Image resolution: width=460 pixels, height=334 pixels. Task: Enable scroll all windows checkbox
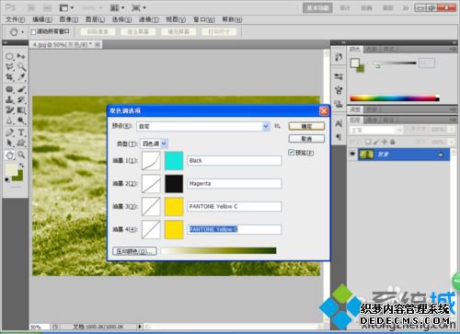pyautogui.click(x=33, y=32)
